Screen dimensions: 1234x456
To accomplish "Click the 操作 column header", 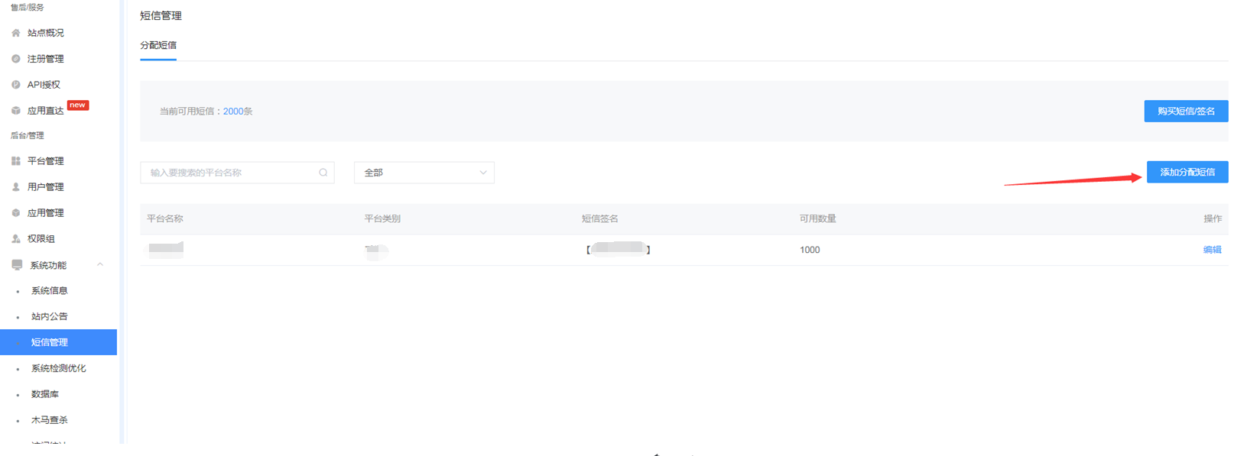I will coord(1213,218).
